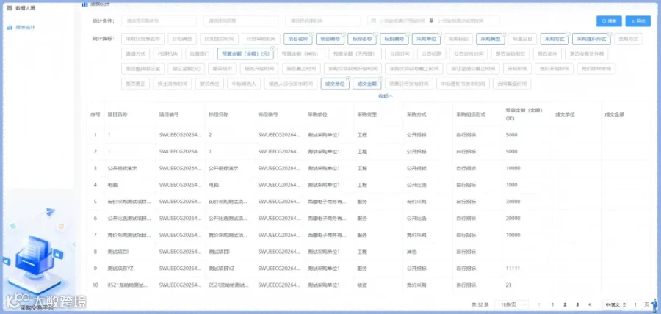Toggle the 开标时间 indicator tag
Viewport: 661px width, 314px height.
[x=517, y=69]
